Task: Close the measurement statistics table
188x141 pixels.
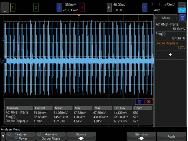Action: (x=149, y=102)
